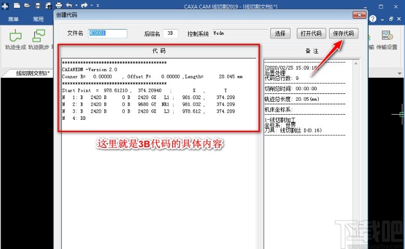
Task: Click the 代码总行数: 9 note
Action: pyautogui.click(x=282, y=78)
